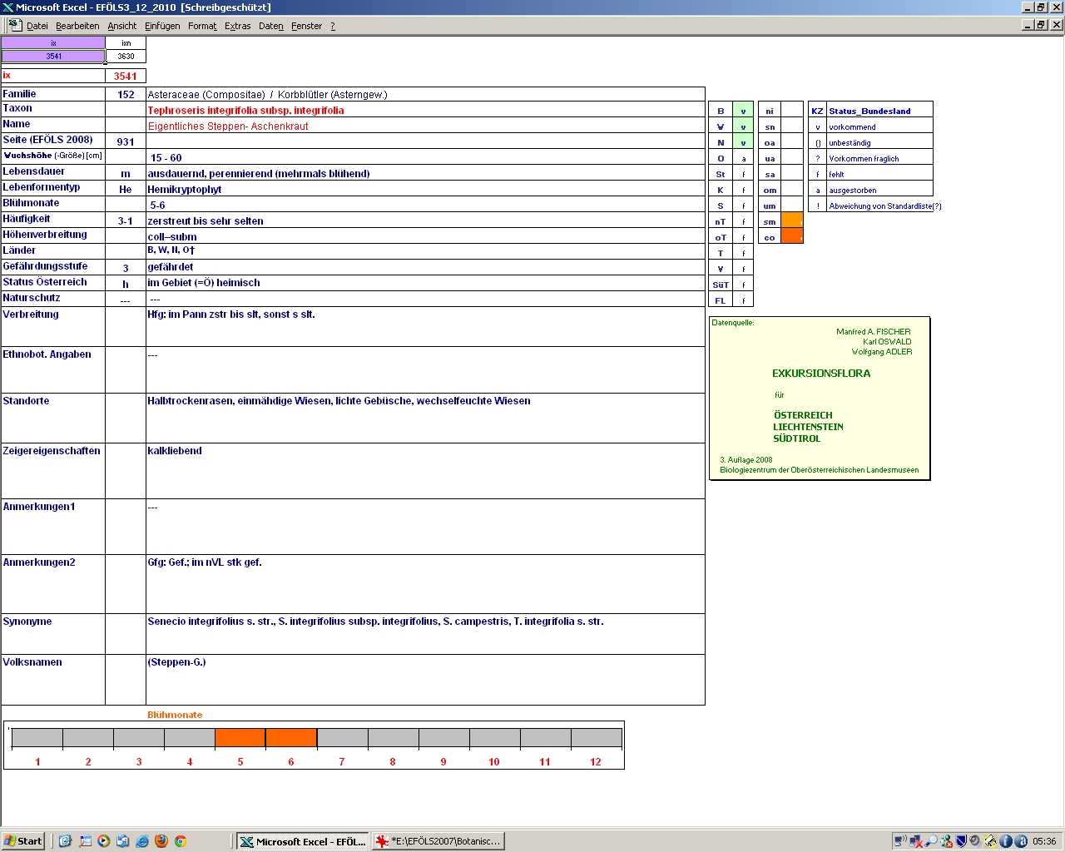Screen dimensions: 1065x852
Task: Click the Zeigereigenschaften value kalkliebend
Action: (175, 451)
